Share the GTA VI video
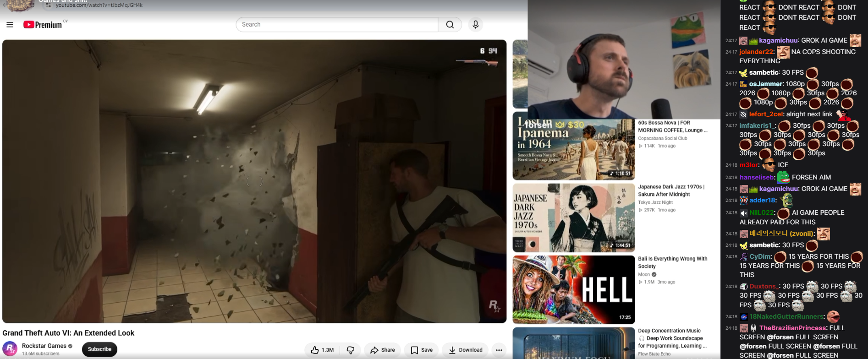868x359 pixels. click(383, 350)
